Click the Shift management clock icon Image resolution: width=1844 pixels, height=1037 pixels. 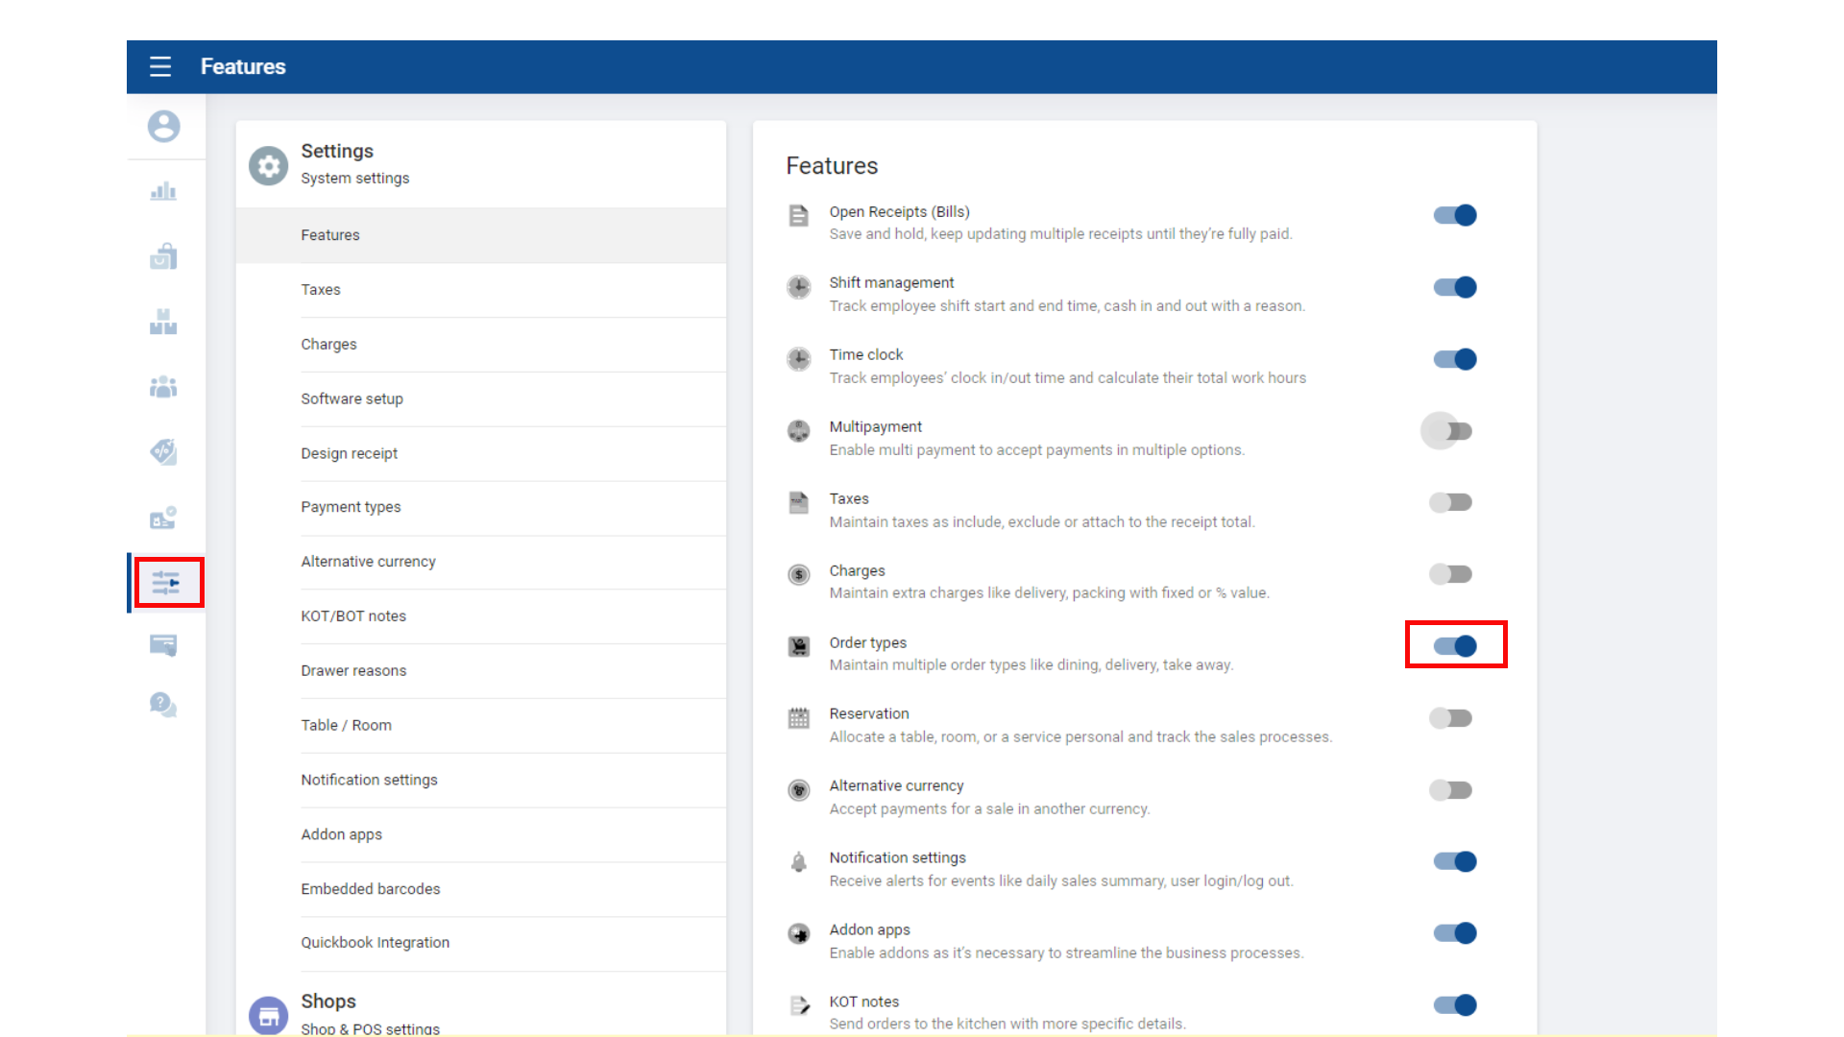(x=799, y=287)
